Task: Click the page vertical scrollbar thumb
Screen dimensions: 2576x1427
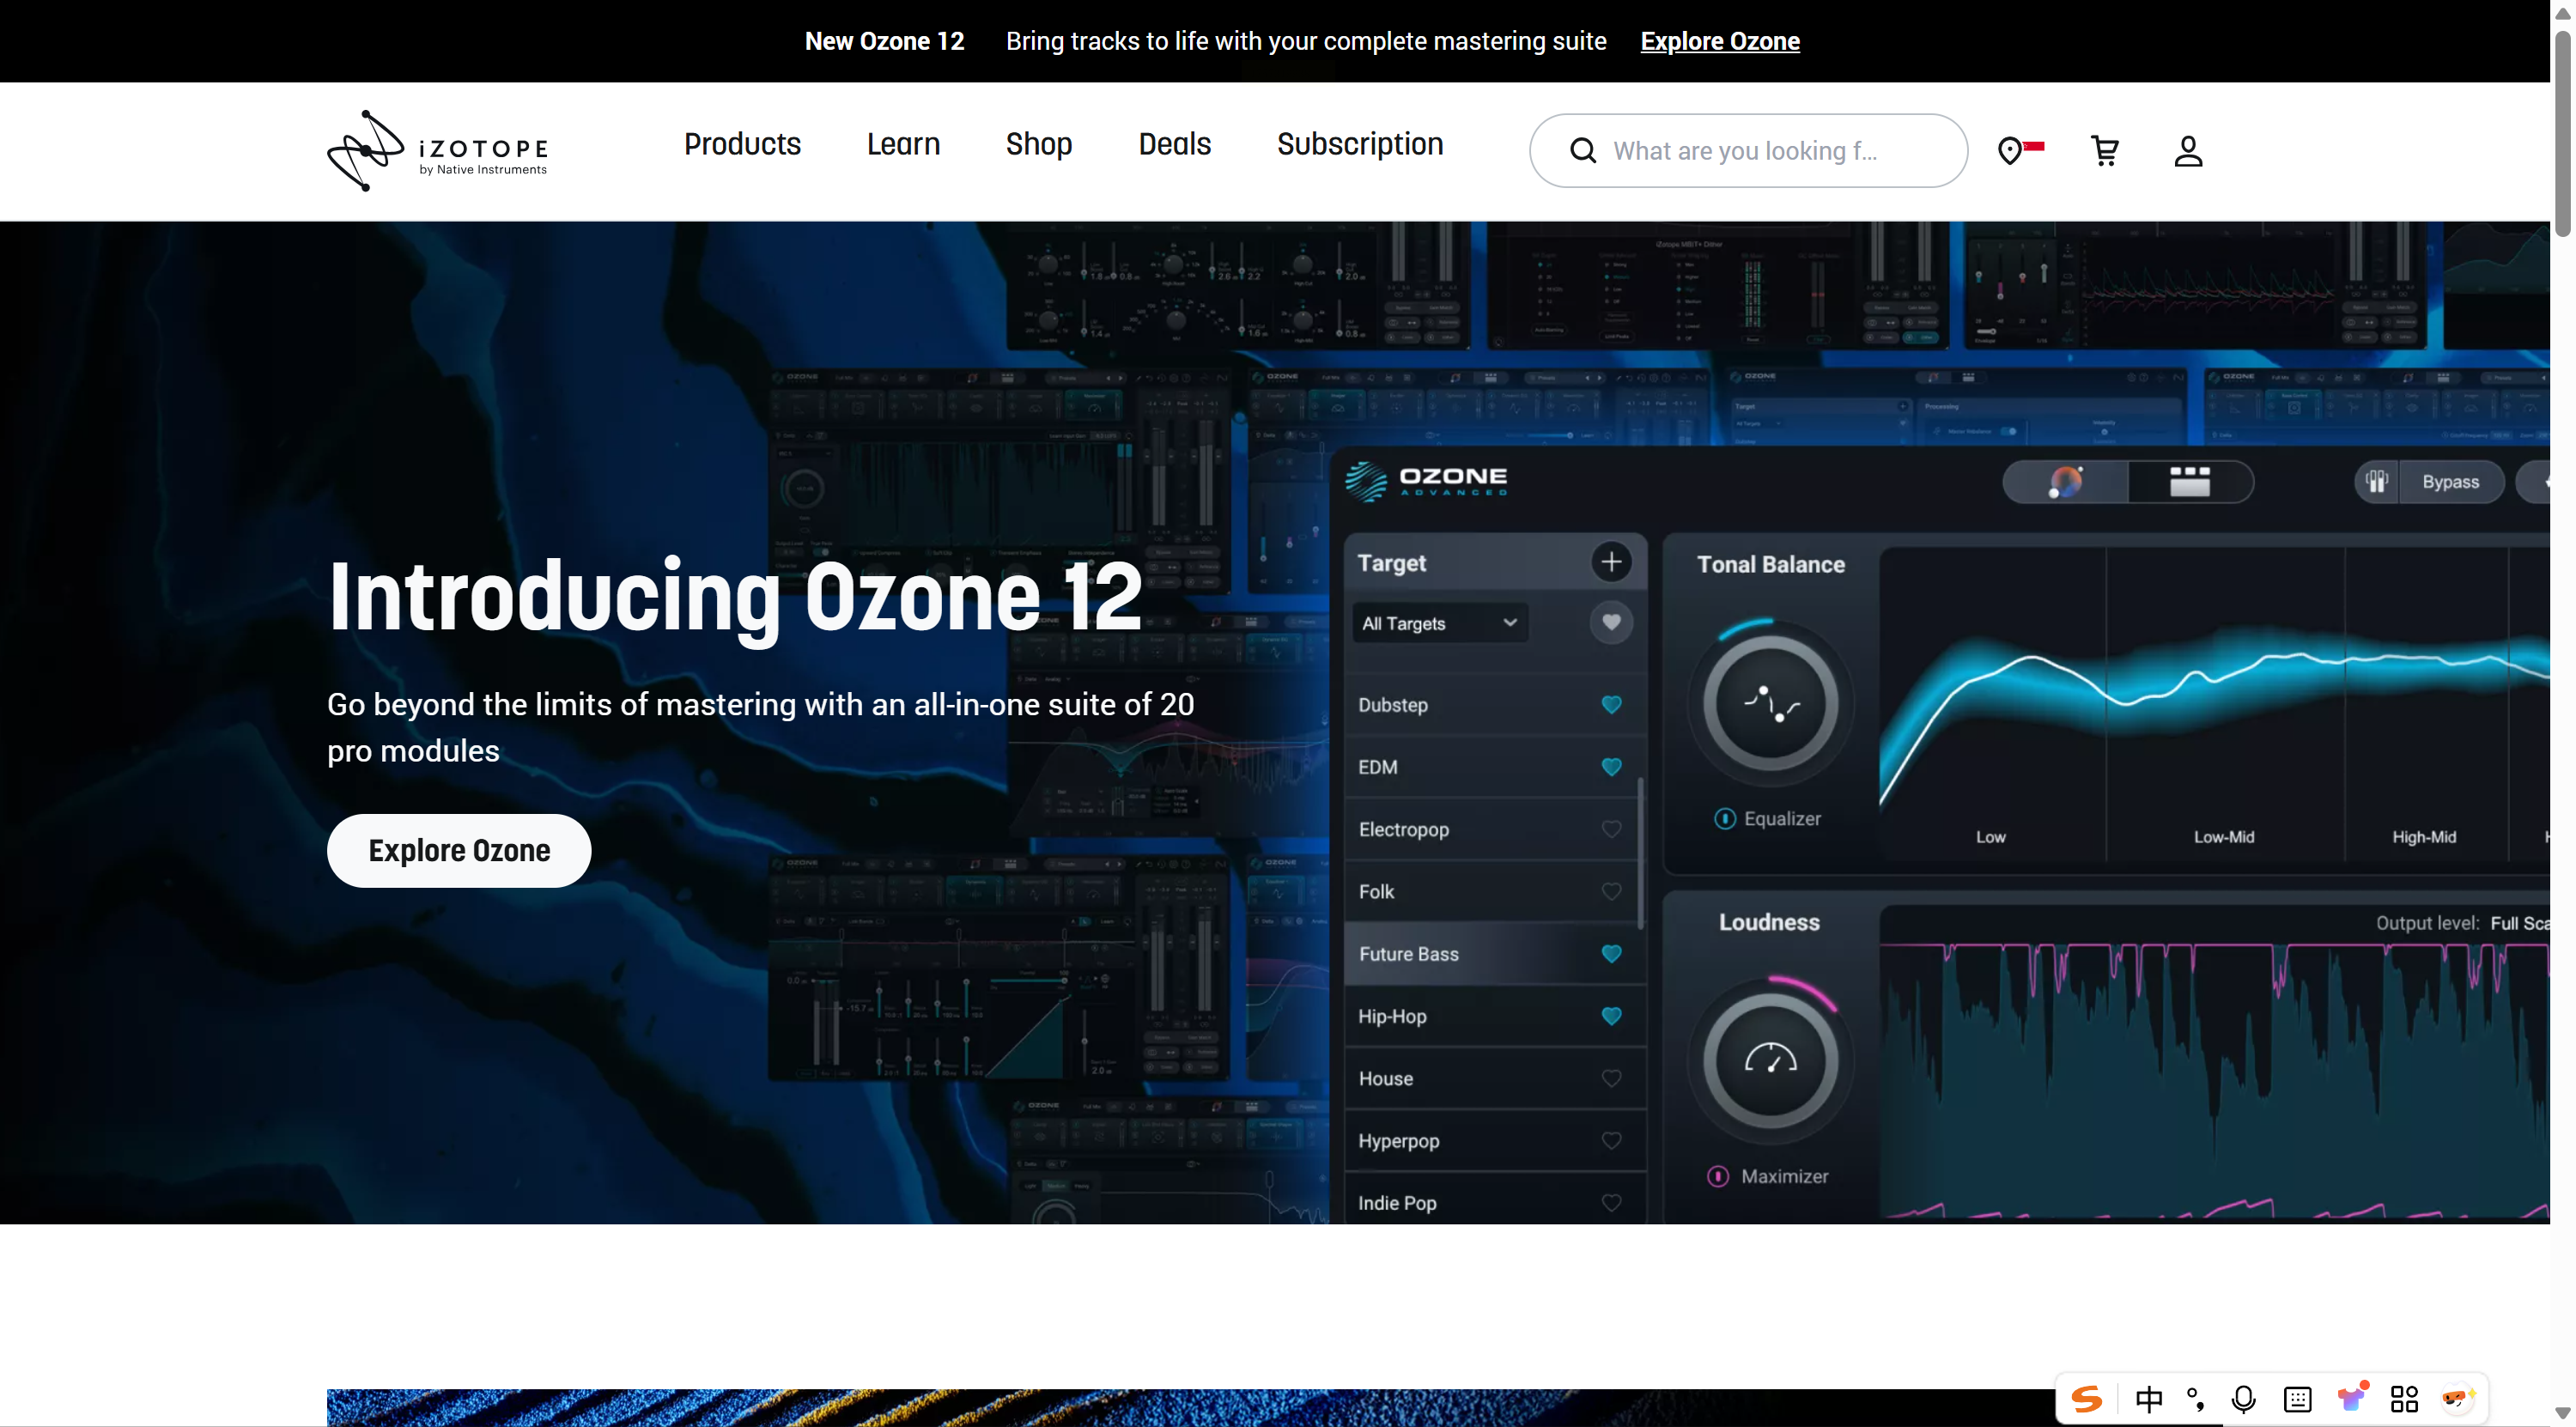Action: click(x=2563, y=133)
